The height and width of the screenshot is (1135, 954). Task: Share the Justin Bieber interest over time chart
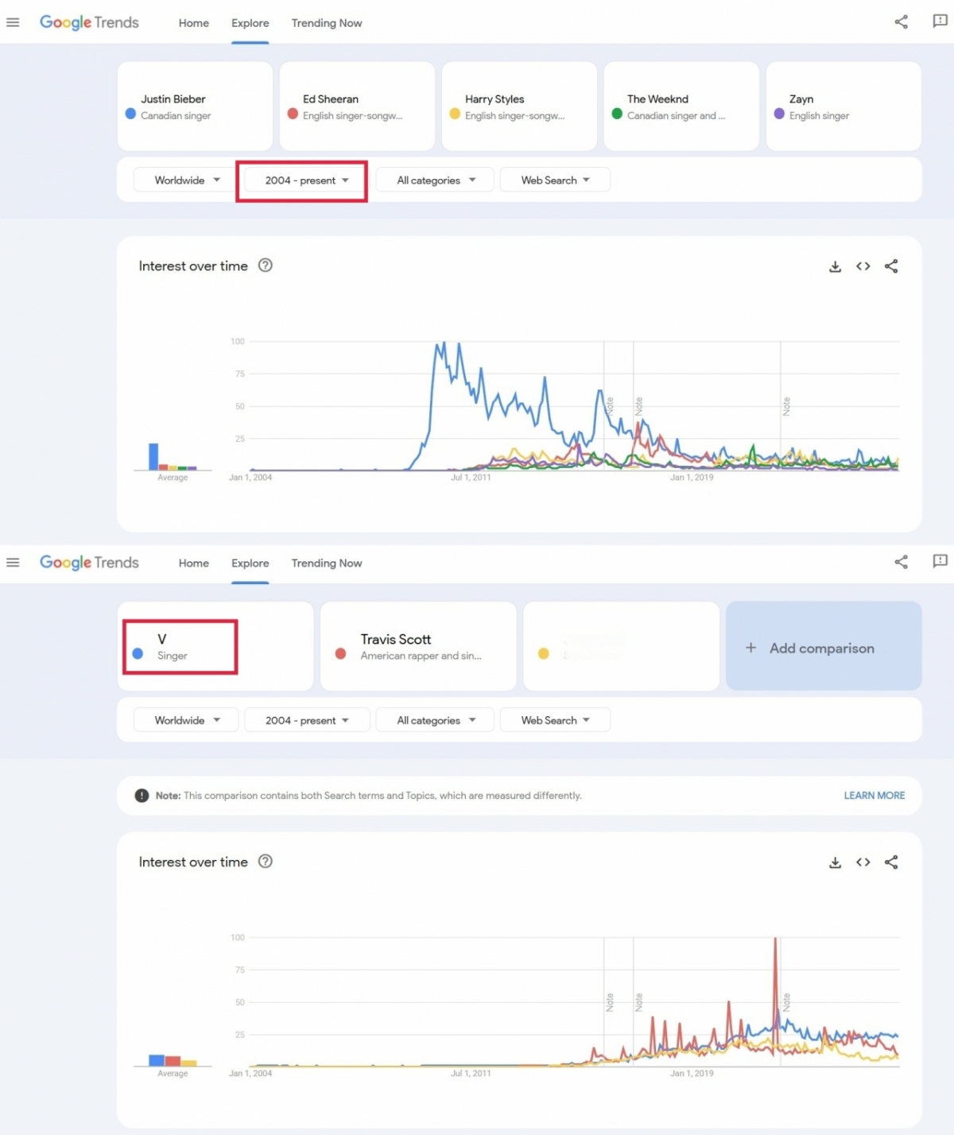[891, 266]
